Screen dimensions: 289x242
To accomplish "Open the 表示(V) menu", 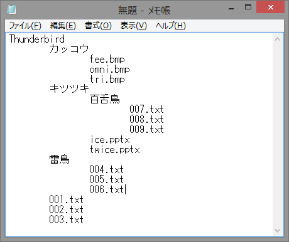I will 133,26.
